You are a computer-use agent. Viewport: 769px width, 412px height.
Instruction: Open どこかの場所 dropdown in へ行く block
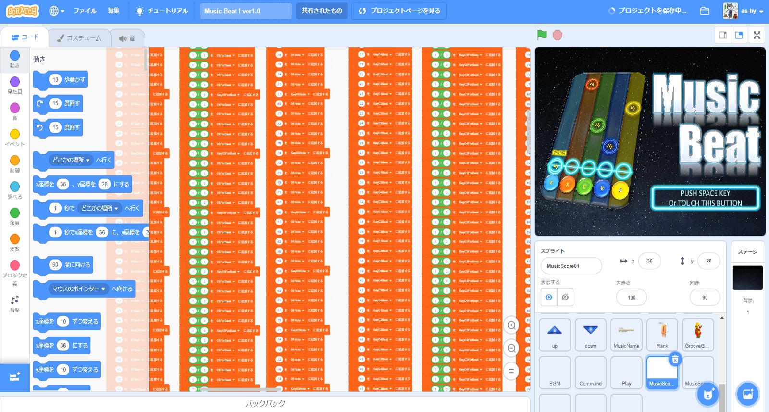(x=71, y=160)
